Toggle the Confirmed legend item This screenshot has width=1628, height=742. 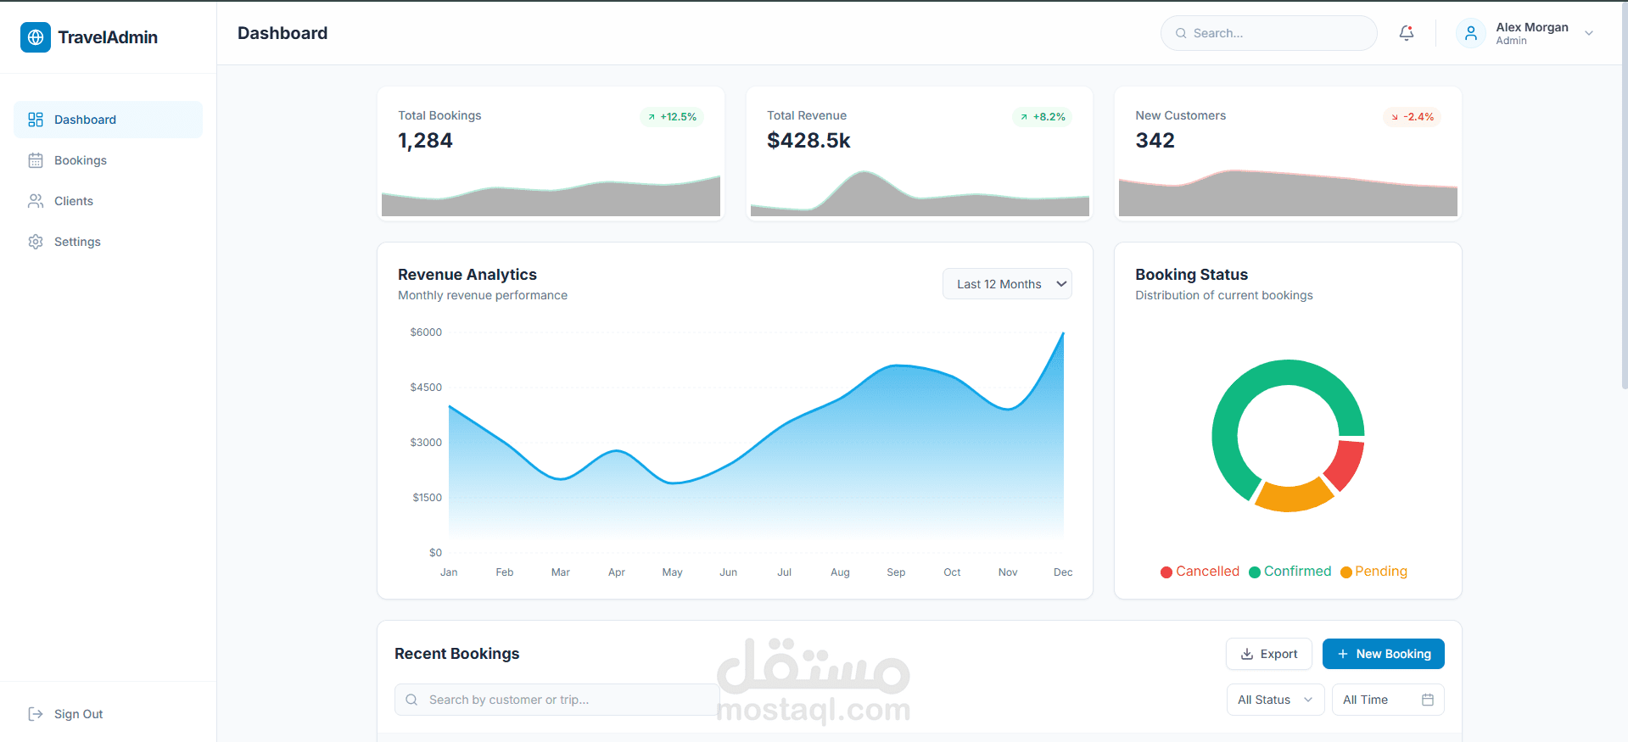tap(1290, 572)
